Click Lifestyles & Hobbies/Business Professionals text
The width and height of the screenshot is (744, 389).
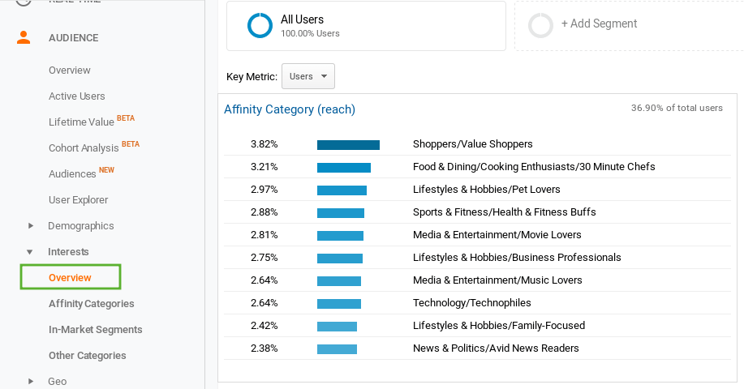tap(517, 258)
